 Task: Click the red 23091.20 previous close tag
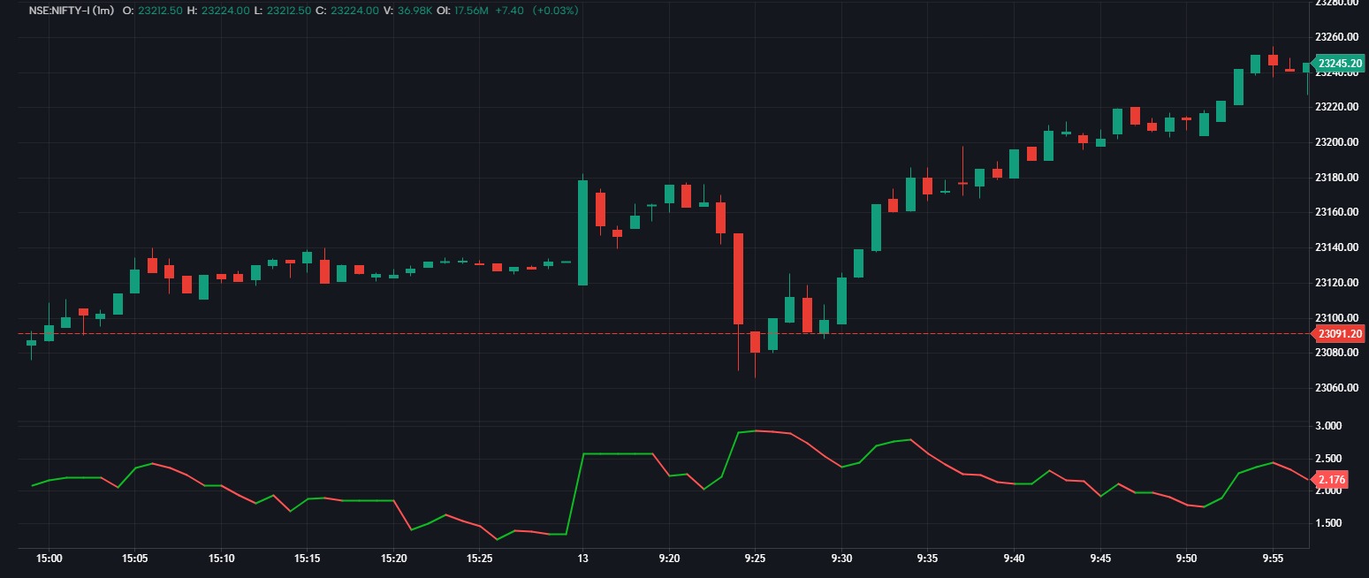tap(1339, 333)
